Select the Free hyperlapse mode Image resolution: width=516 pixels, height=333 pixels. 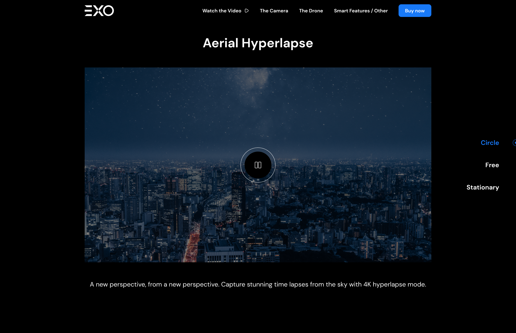point(492,165)
